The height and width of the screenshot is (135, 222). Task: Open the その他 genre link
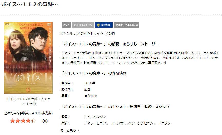click(x=110, y=33)
